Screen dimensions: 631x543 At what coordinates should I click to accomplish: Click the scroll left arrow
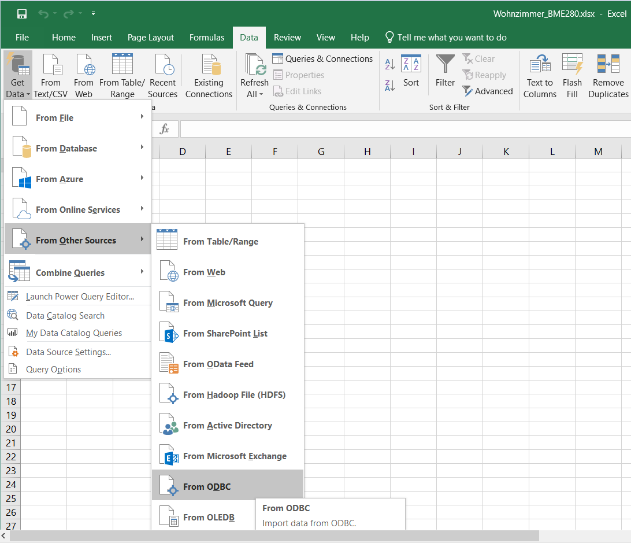click(x=3, y=535)
